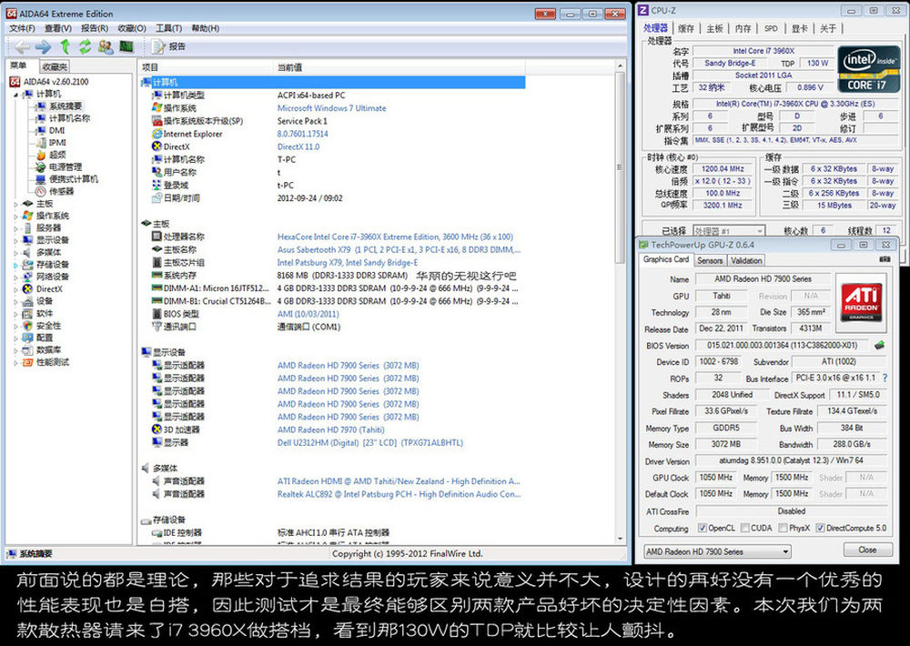Click the camera screenshot icon in GPU-Z
The image size is (910, 646).
click(885, 259)
